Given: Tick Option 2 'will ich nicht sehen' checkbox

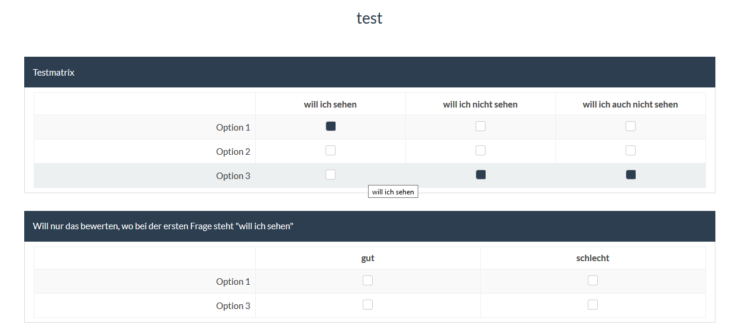Looking at the screenshot, I should pos(480,151).
